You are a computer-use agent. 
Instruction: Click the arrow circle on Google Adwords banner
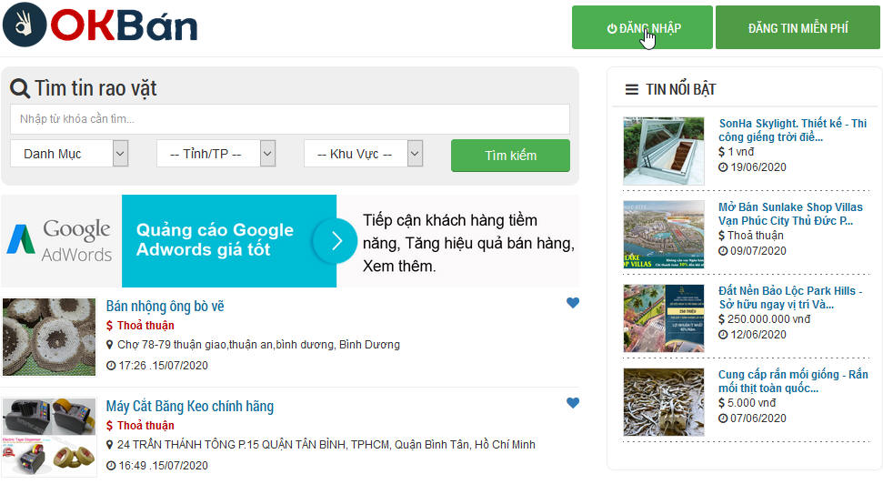(336, 241)
